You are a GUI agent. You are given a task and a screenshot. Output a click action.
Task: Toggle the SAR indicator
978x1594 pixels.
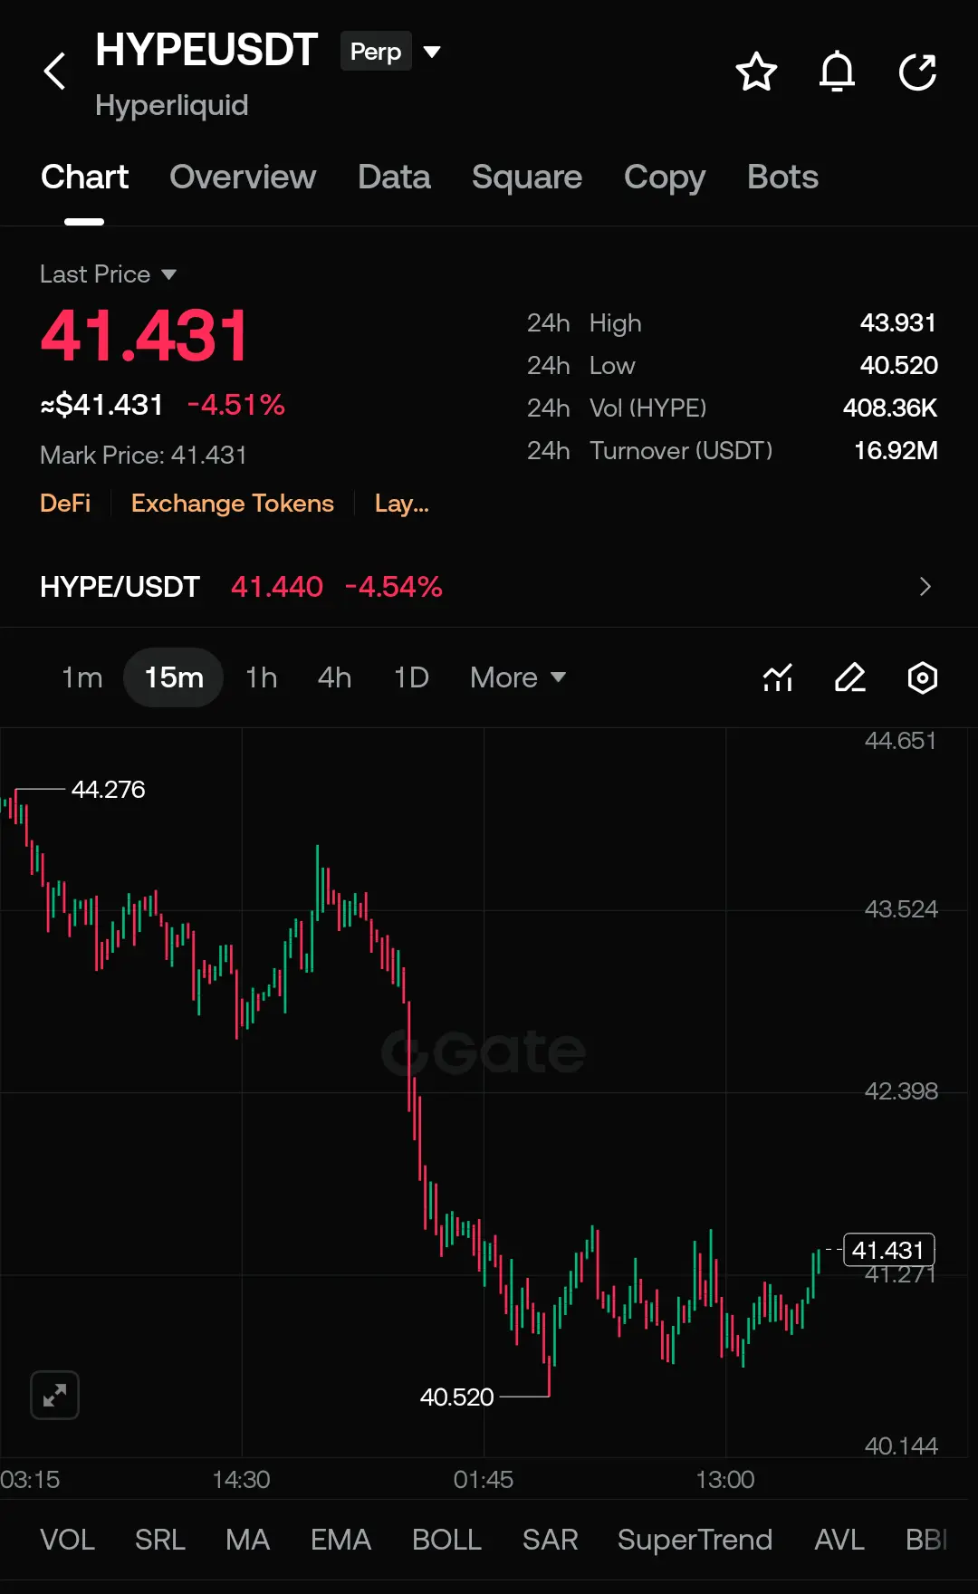[550, 1540]
